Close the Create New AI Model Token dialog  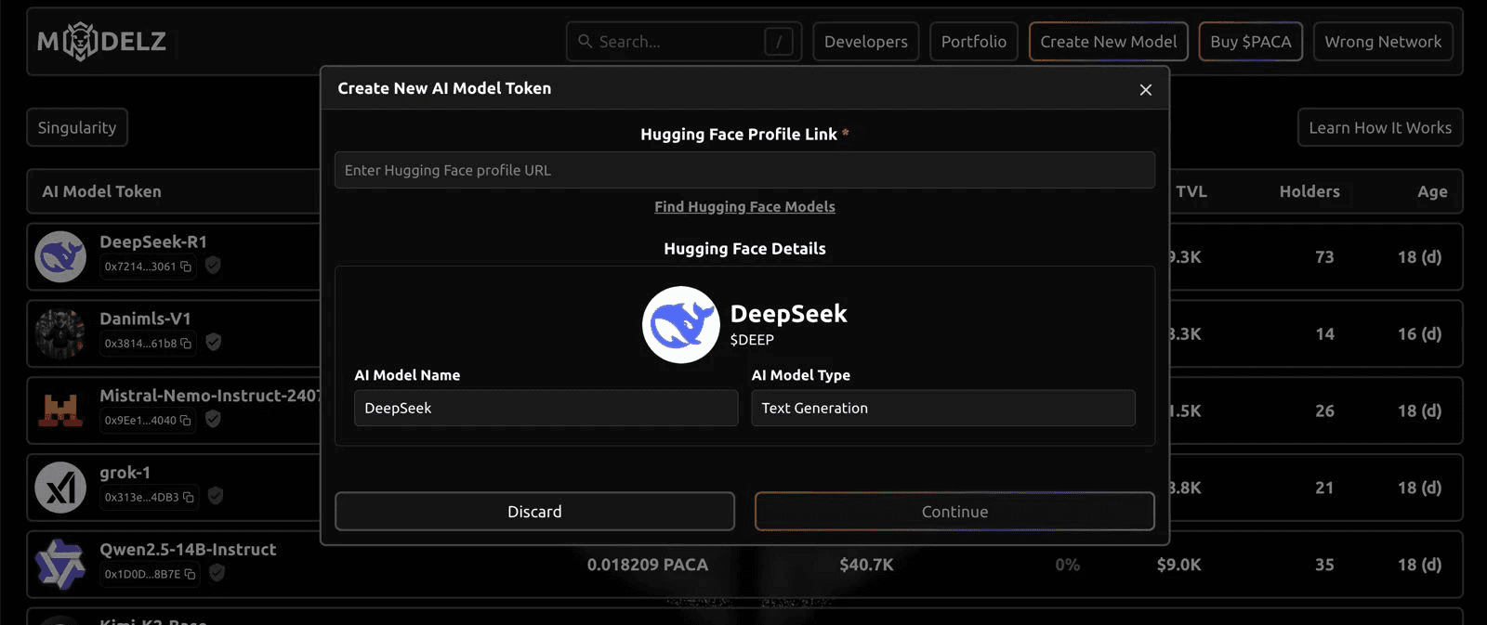[1145, 89]
